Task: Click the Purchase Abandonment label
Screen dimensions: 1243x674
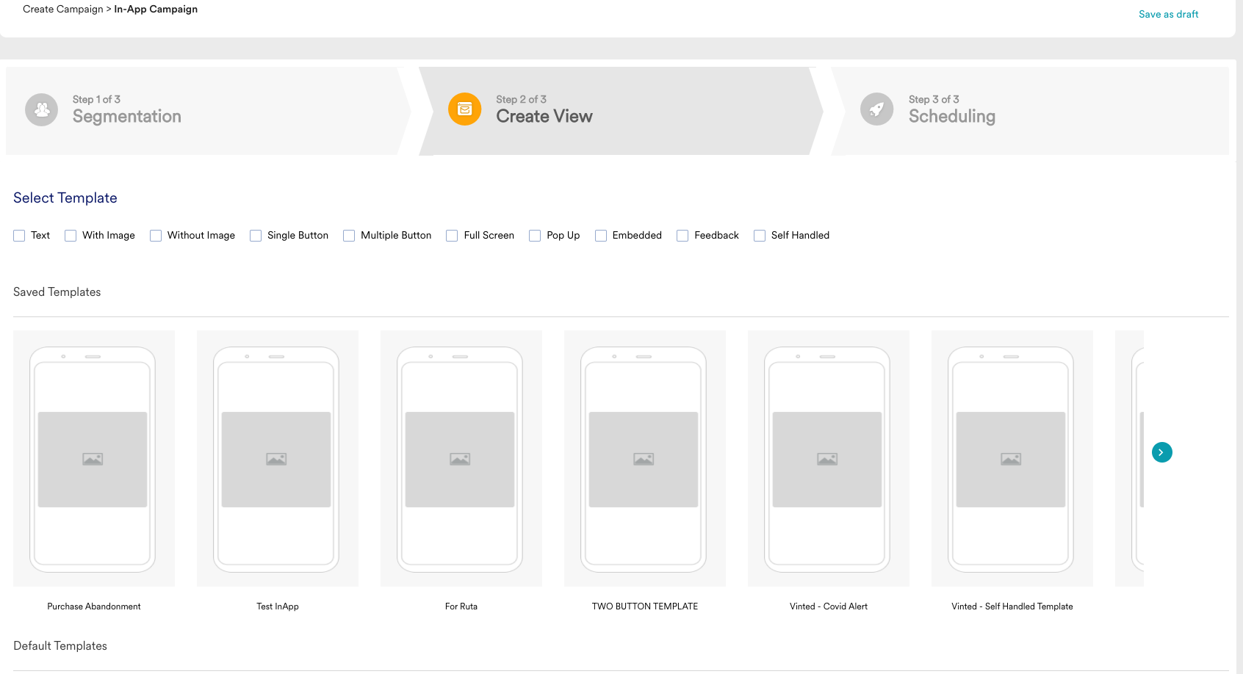Action: coord(94,606)
